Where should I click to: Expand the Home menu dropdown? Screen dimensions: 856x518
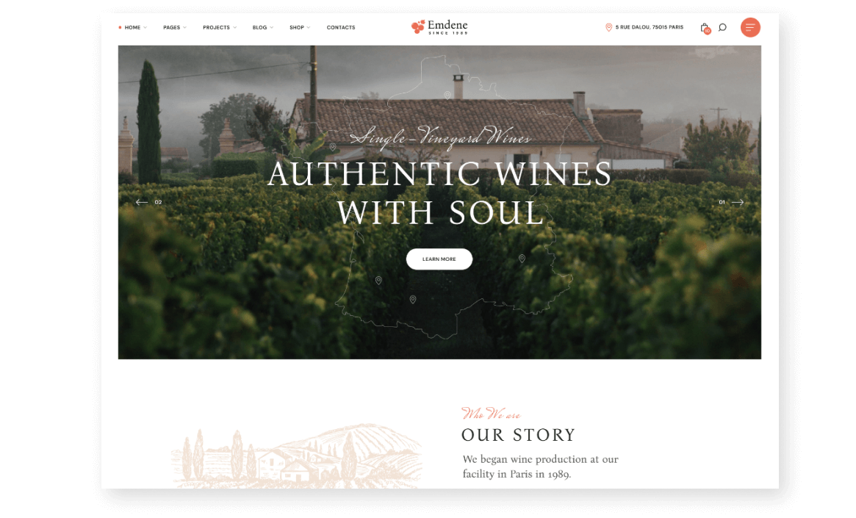click(133, 27)
